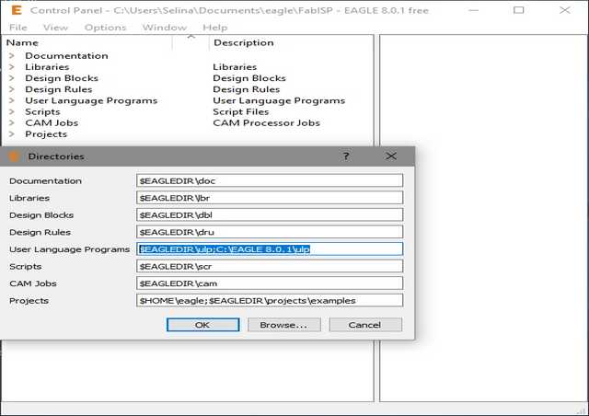
Task: Open the Window menu
Action: [164, 28]
